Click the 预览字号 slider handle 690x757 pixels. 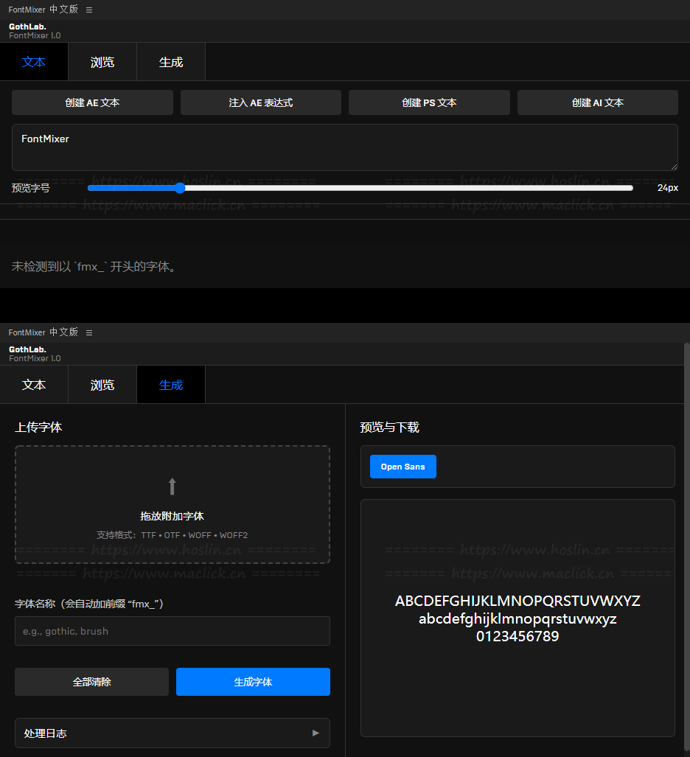point(180,188)
